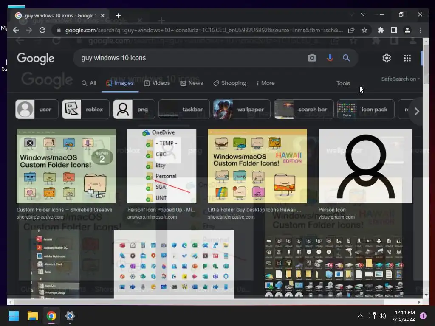Filter results with the search bar chip
Image resolution: width=435 pixels, height=326 pixels.
(x=304, y=109)
